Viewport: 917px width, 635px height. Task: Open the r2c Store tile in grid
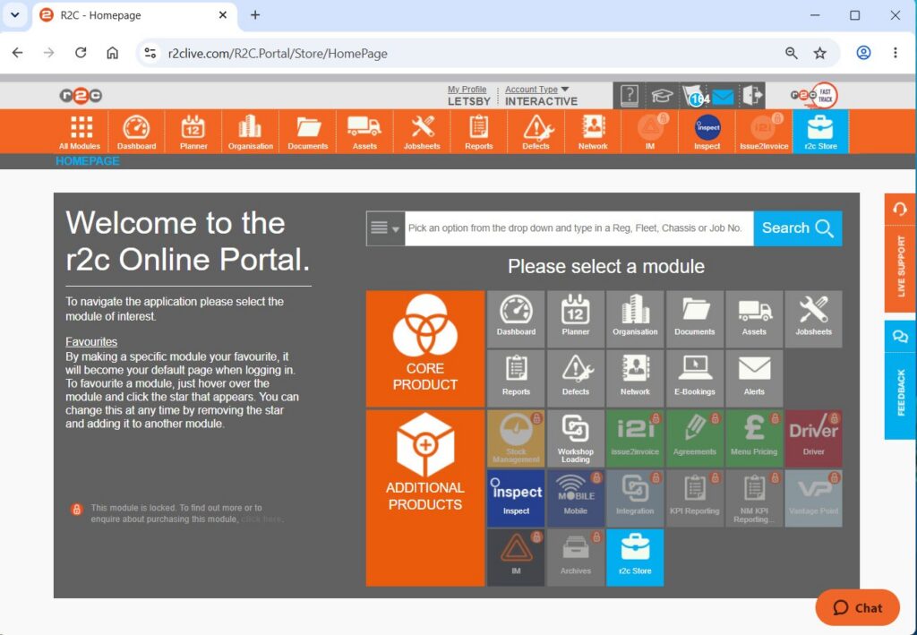635,558
